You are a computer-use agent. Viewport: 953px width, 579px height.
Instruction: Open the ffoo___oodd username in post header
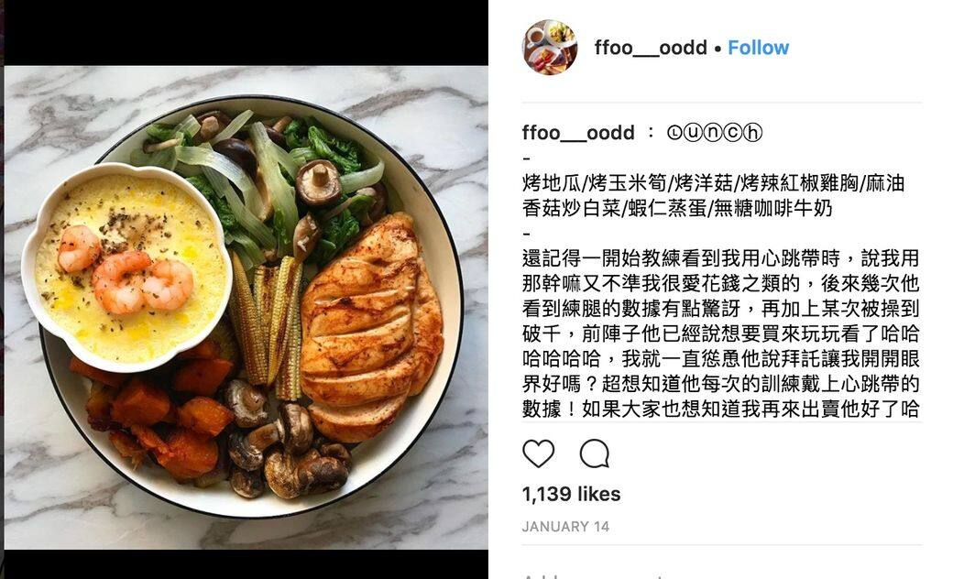(651, 48)
